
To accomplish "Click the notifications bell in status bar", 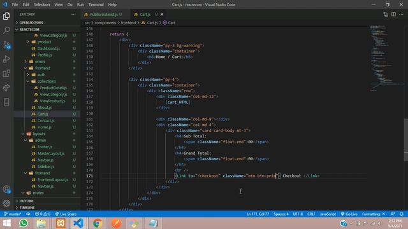I will (402, 214).
